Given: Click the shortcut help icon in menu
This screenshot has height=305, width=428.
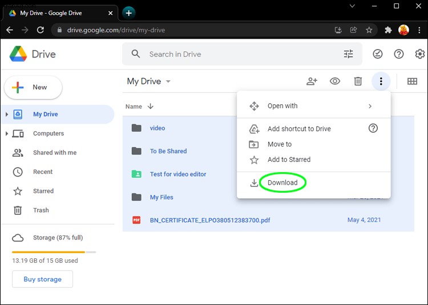Looking at the screenshot, I should click(373, 128).
